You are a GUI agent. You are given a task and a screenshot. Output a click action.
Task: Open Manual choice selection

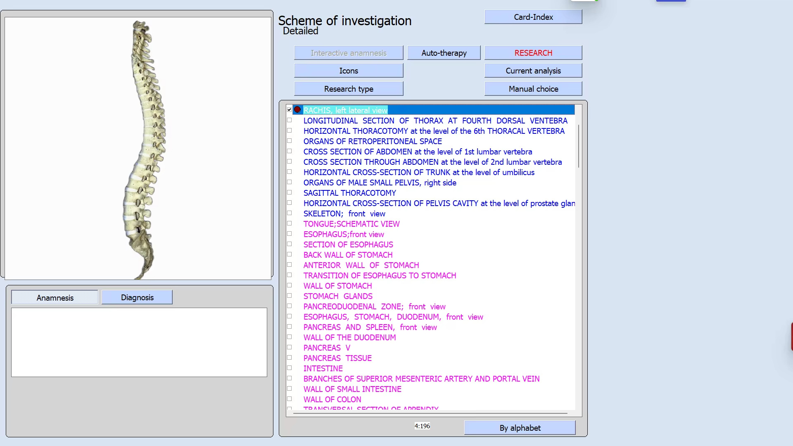click(x=533, y=89)
